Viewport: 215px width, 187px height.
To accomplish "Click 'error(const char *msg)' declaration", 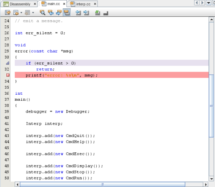I will coord(44,51).
